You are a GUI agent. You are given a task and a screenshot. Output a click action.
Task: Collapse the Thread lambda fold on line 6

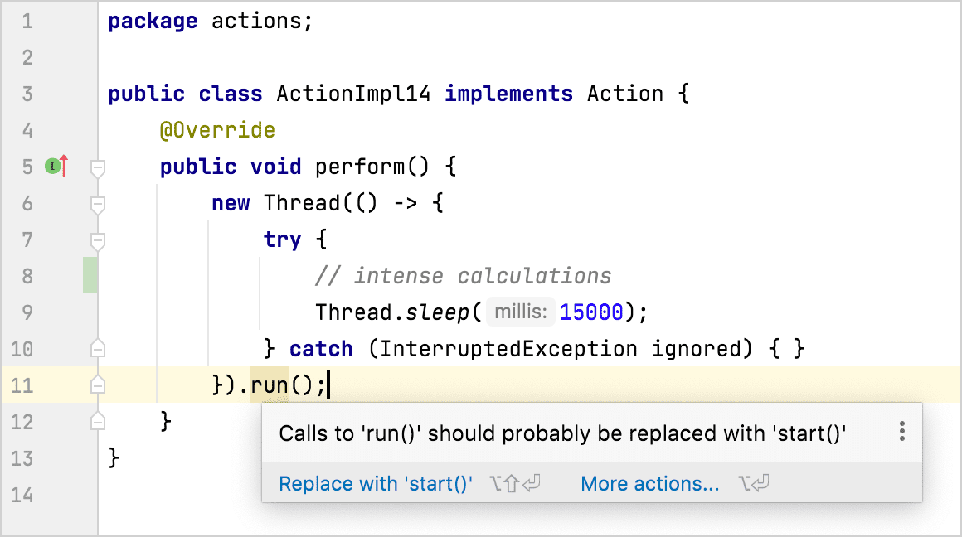point(98,204)
